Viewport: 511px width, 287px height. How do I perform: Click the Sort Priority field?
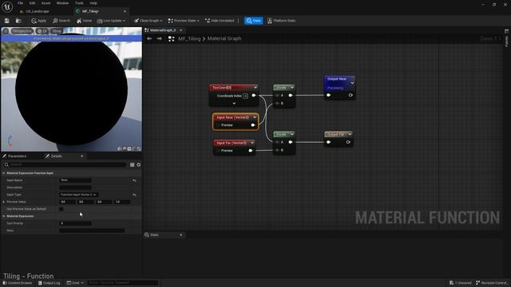[x=76, y=223]
